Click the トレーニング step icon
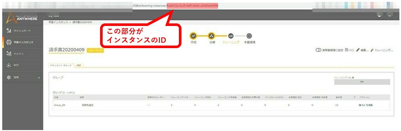Image resolution: width=401 pixels, height=131 pixels. (x=231, y=36)
